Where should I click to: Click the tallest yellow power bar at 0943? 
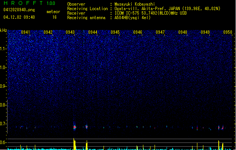tap(74, 144)
